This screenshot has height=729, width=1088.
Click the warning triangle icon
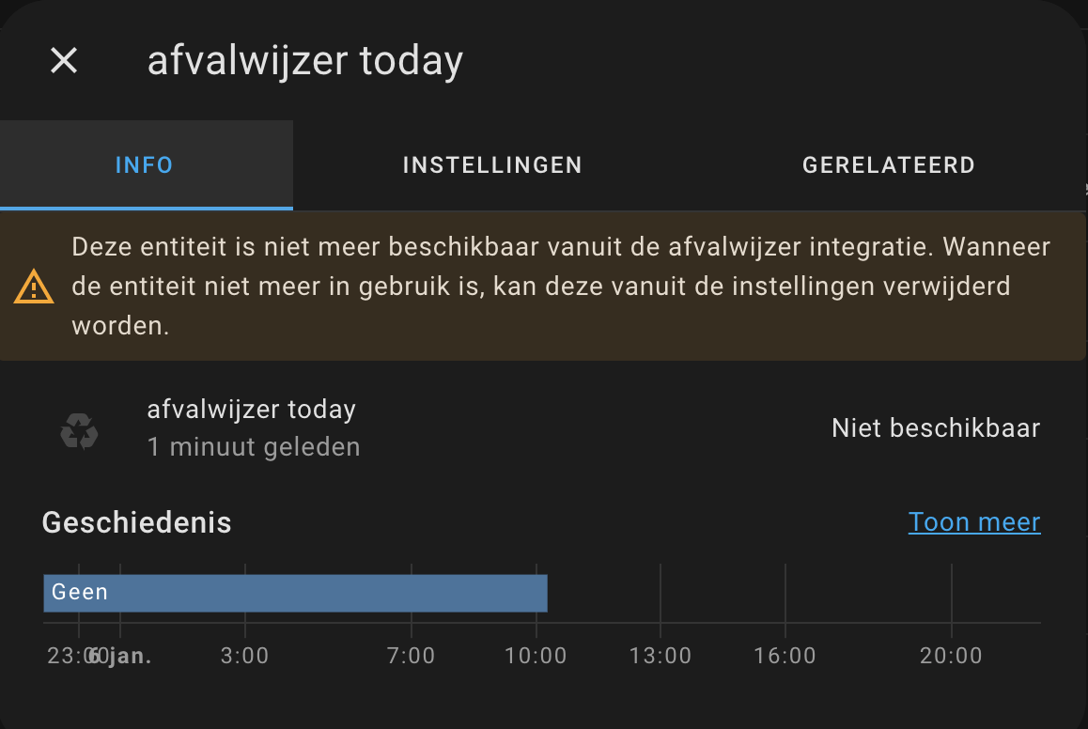[x=34, y=286]
